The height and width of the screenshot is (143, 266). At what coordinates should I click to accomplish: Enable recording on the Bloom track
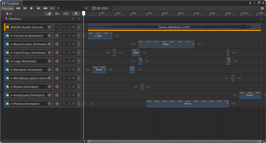click(57, 87)
